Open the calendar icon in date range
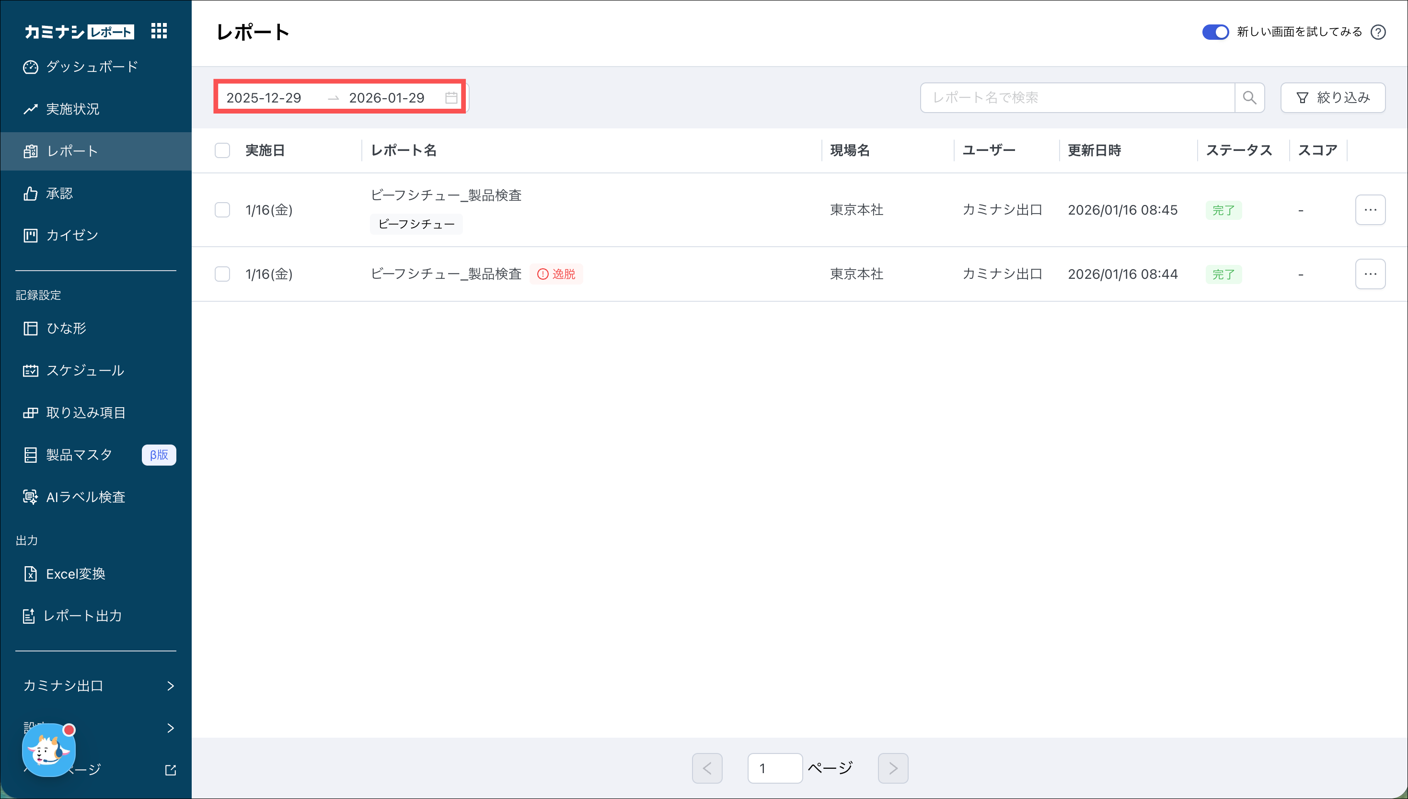 (451, 98)
